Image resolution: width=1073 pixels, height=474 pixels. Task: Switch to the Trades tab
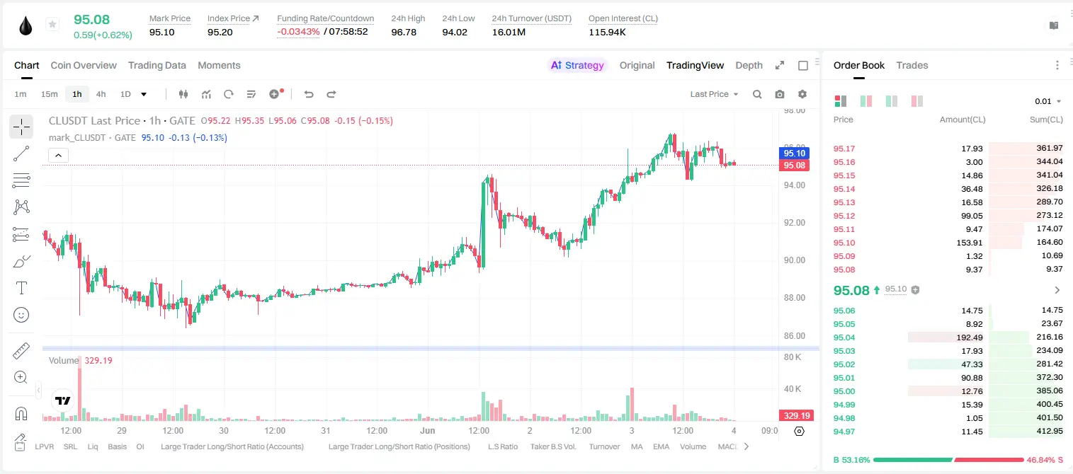pos(912,65)
